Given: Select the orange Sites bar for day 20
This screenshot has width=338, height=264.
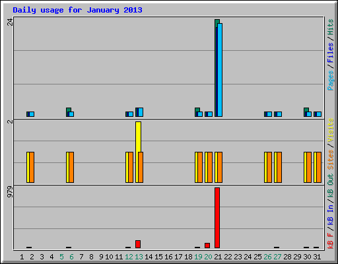Looking at the screenshot, I should pos(210,167).
